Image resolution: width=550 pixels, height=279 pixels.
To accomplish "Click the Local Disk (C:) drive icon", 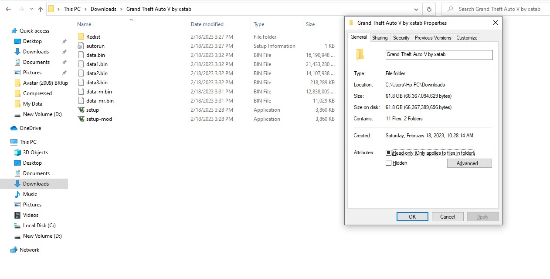I will click(17, 226).
